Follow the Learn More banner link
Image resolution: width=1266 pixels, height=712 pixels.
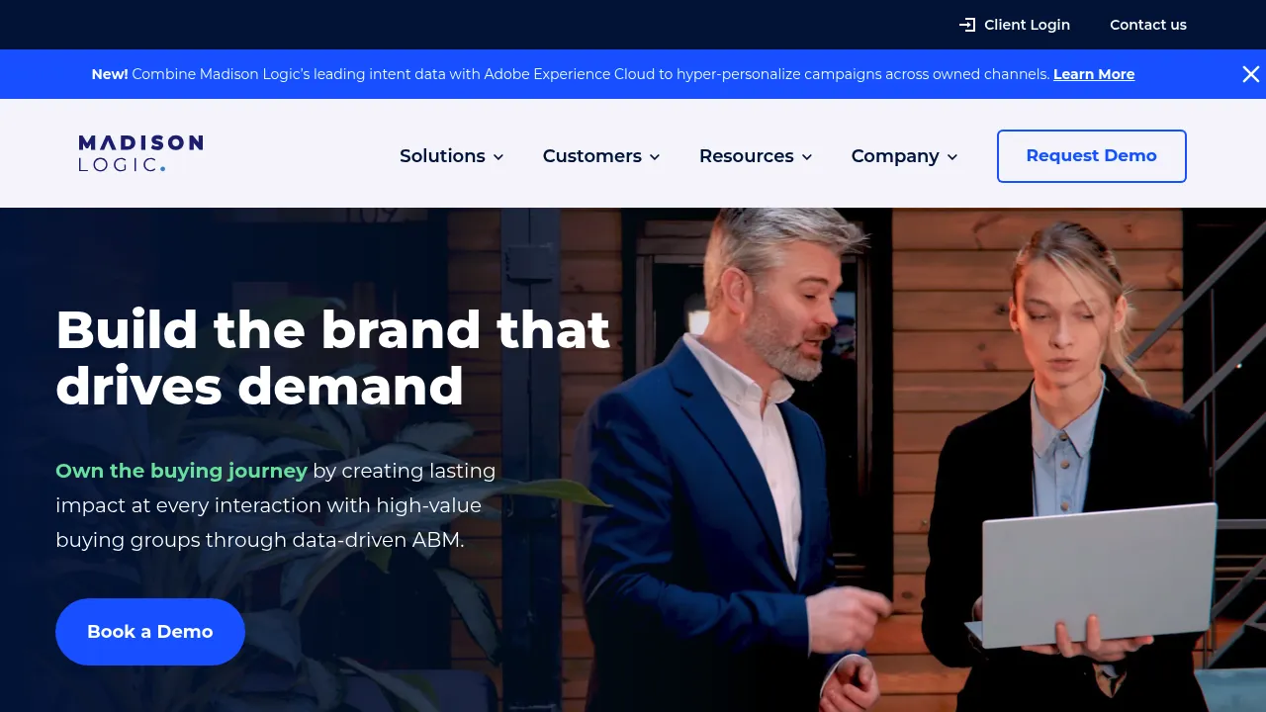pos(1094,74)
